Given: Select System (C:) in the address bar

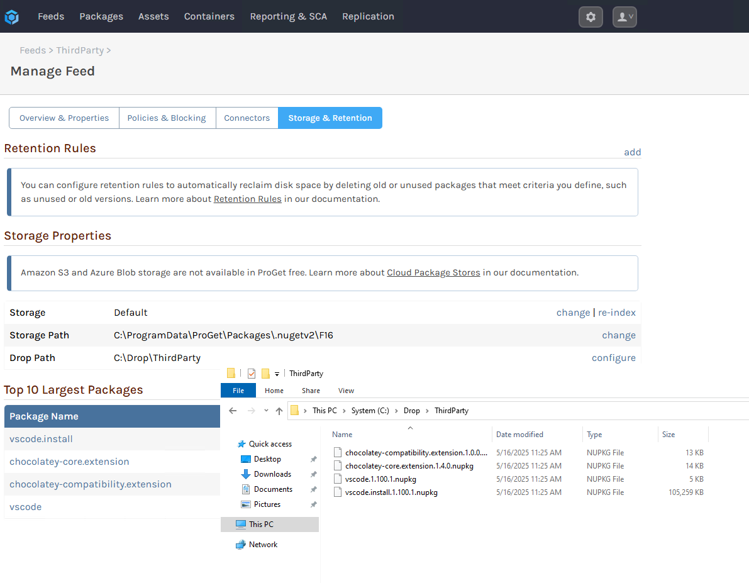Looking at the screenshot, I should [x=370, y=411].
